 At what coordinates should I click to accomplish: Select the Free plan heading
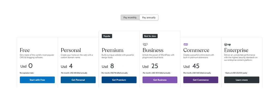pyautogui.click(x=25, y=50)
